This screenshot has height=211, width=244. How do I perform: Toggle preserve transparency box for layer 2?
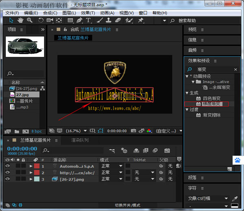[x=128, y=172]
